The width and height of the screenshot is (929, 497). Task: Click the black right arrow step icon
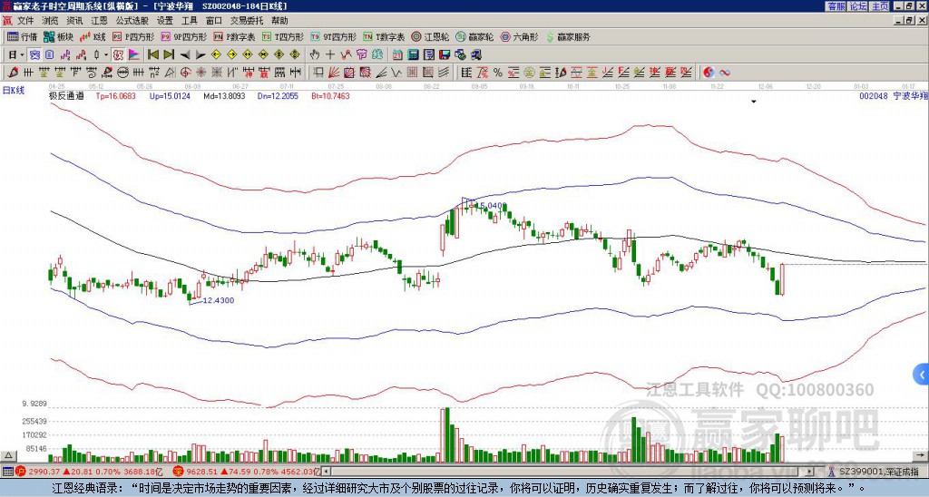point(200,55)
